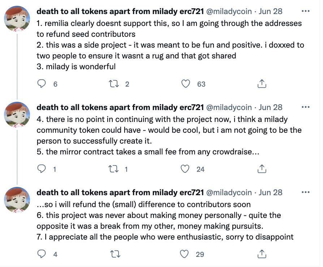Screen dimensions: 323x267
Task: Open display name on the second tweet
Action: click(x=120, y=108)
